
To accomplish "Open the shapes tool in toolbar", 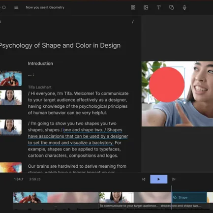I will 172,7.
